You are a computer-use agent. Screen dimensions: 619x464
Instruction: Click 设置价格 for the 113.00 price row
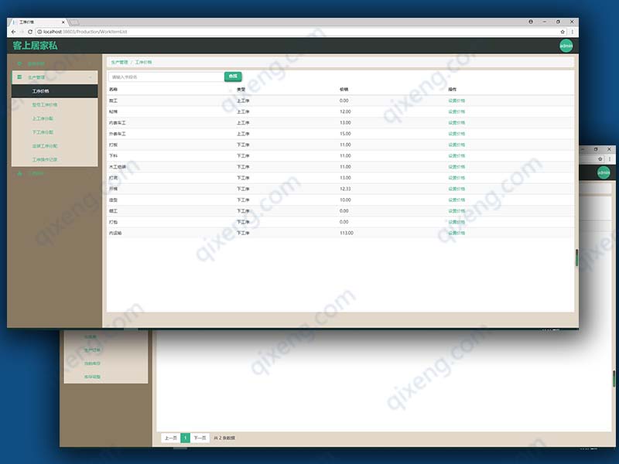457,233
